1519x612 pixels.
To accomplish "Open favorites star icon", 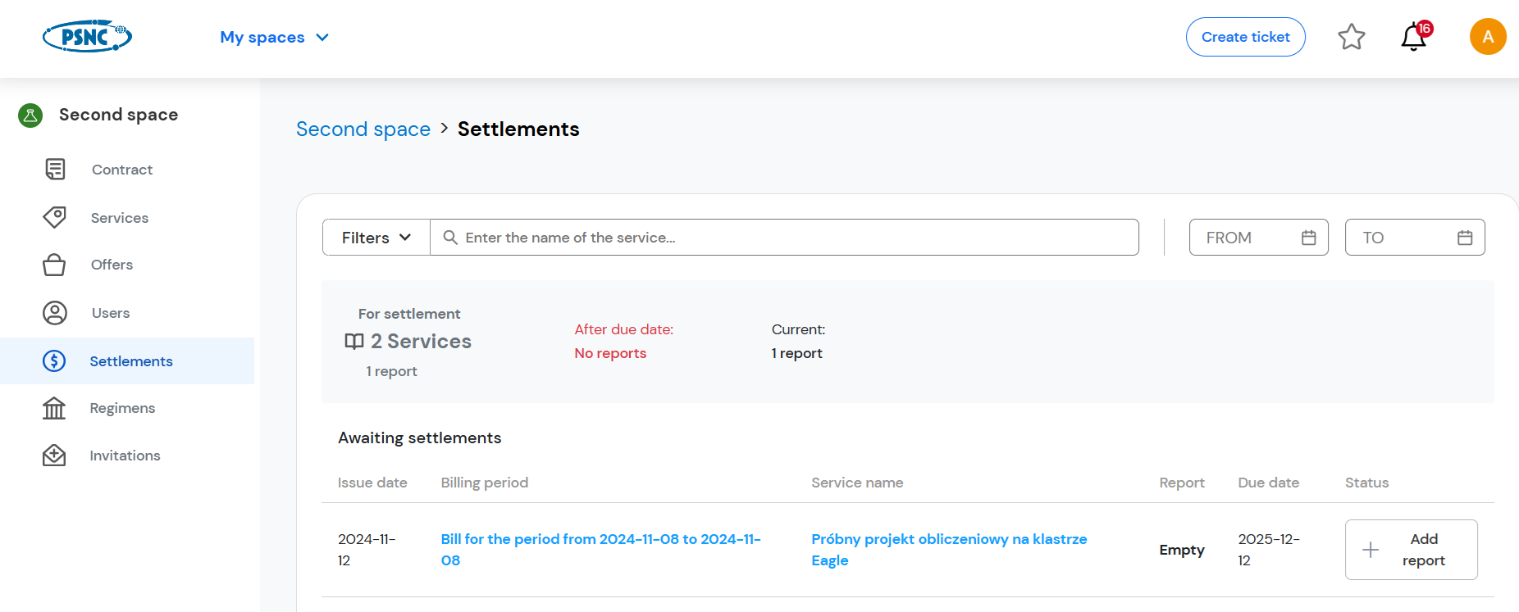I will 1351,37.
